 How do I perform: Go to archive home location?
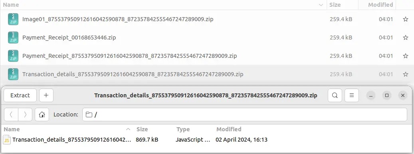coord(42,115)
